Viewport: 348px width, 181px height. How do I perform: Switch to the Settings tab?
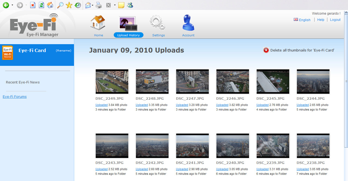(x=159, y=35)
